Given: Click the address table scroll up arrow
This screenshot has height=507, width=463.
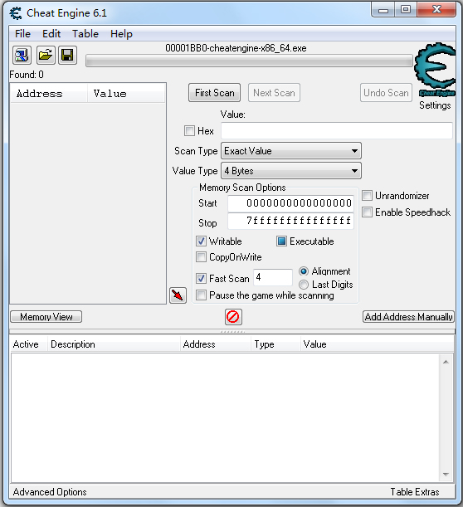Looking at the screenshot, I should click(446, 362).
